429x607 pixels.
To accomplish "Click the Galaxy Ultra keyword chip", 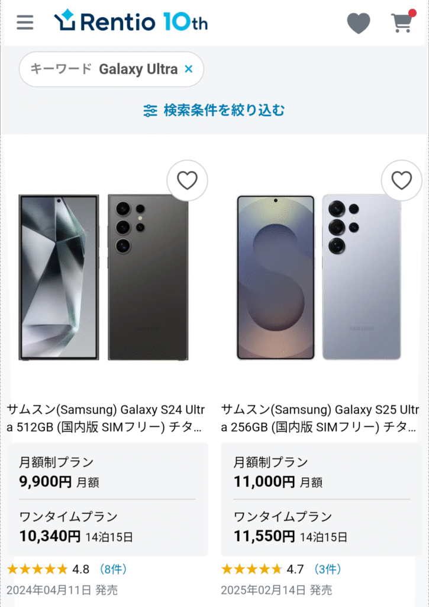I will coord(111,69).
